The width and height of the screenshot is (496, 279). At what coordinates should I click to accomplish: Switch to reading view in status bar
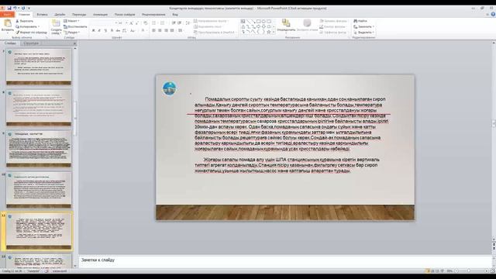coord(437,270)
